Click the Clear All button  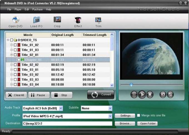click(16, 95)
